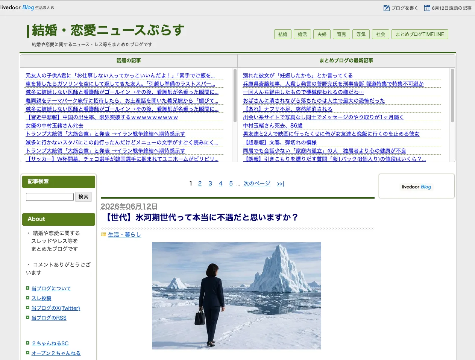Open 元友人の子供A君に「お仕事しない人って… article

pyautogui.click(x=120, y=76)
